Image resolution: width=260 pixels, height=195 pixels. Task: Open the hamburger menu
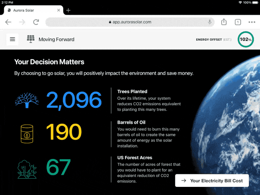(x=12, y=39)
